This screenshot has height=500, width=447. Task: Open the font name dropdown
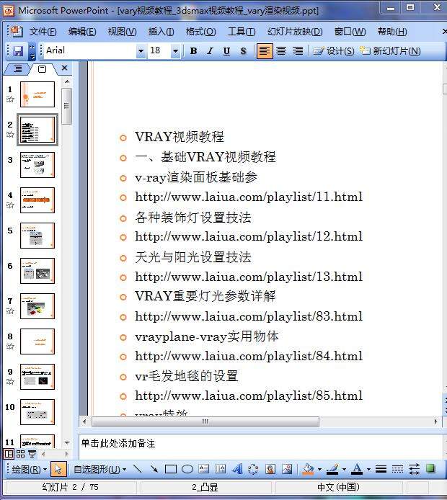coord(141,51)
